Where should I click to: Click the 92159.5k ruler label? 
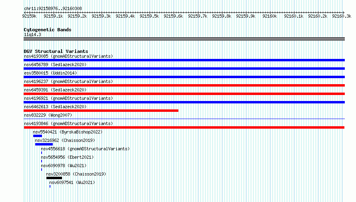tap(149, 16)
